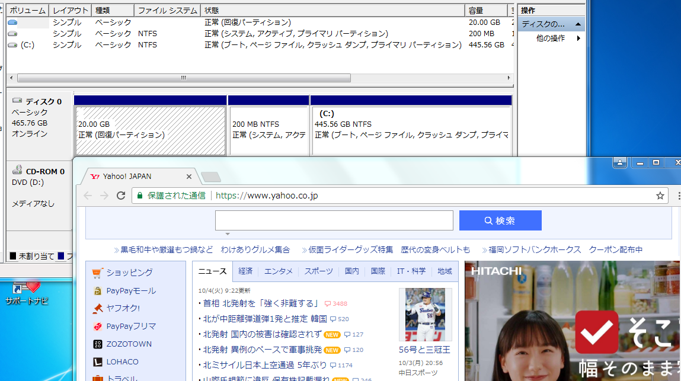
Task: Close the Yahoo! JAPAN tab
Action: point(189,177)
